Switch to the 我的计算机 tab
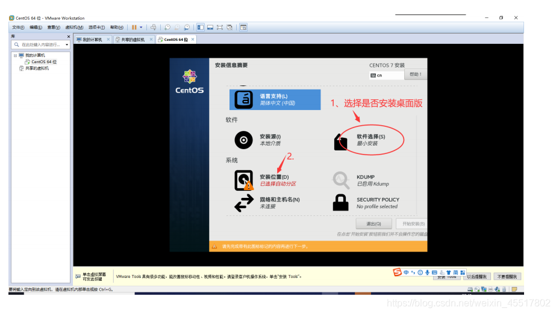The image size is (556, 314). point(92,40)
